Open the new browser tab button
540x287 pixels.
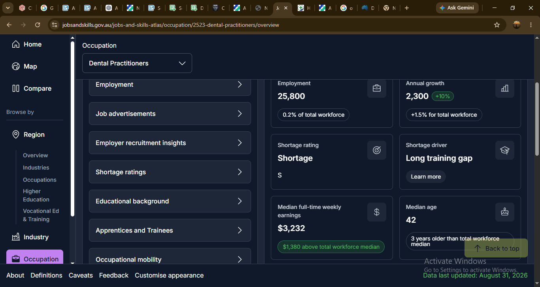point(407,8)
